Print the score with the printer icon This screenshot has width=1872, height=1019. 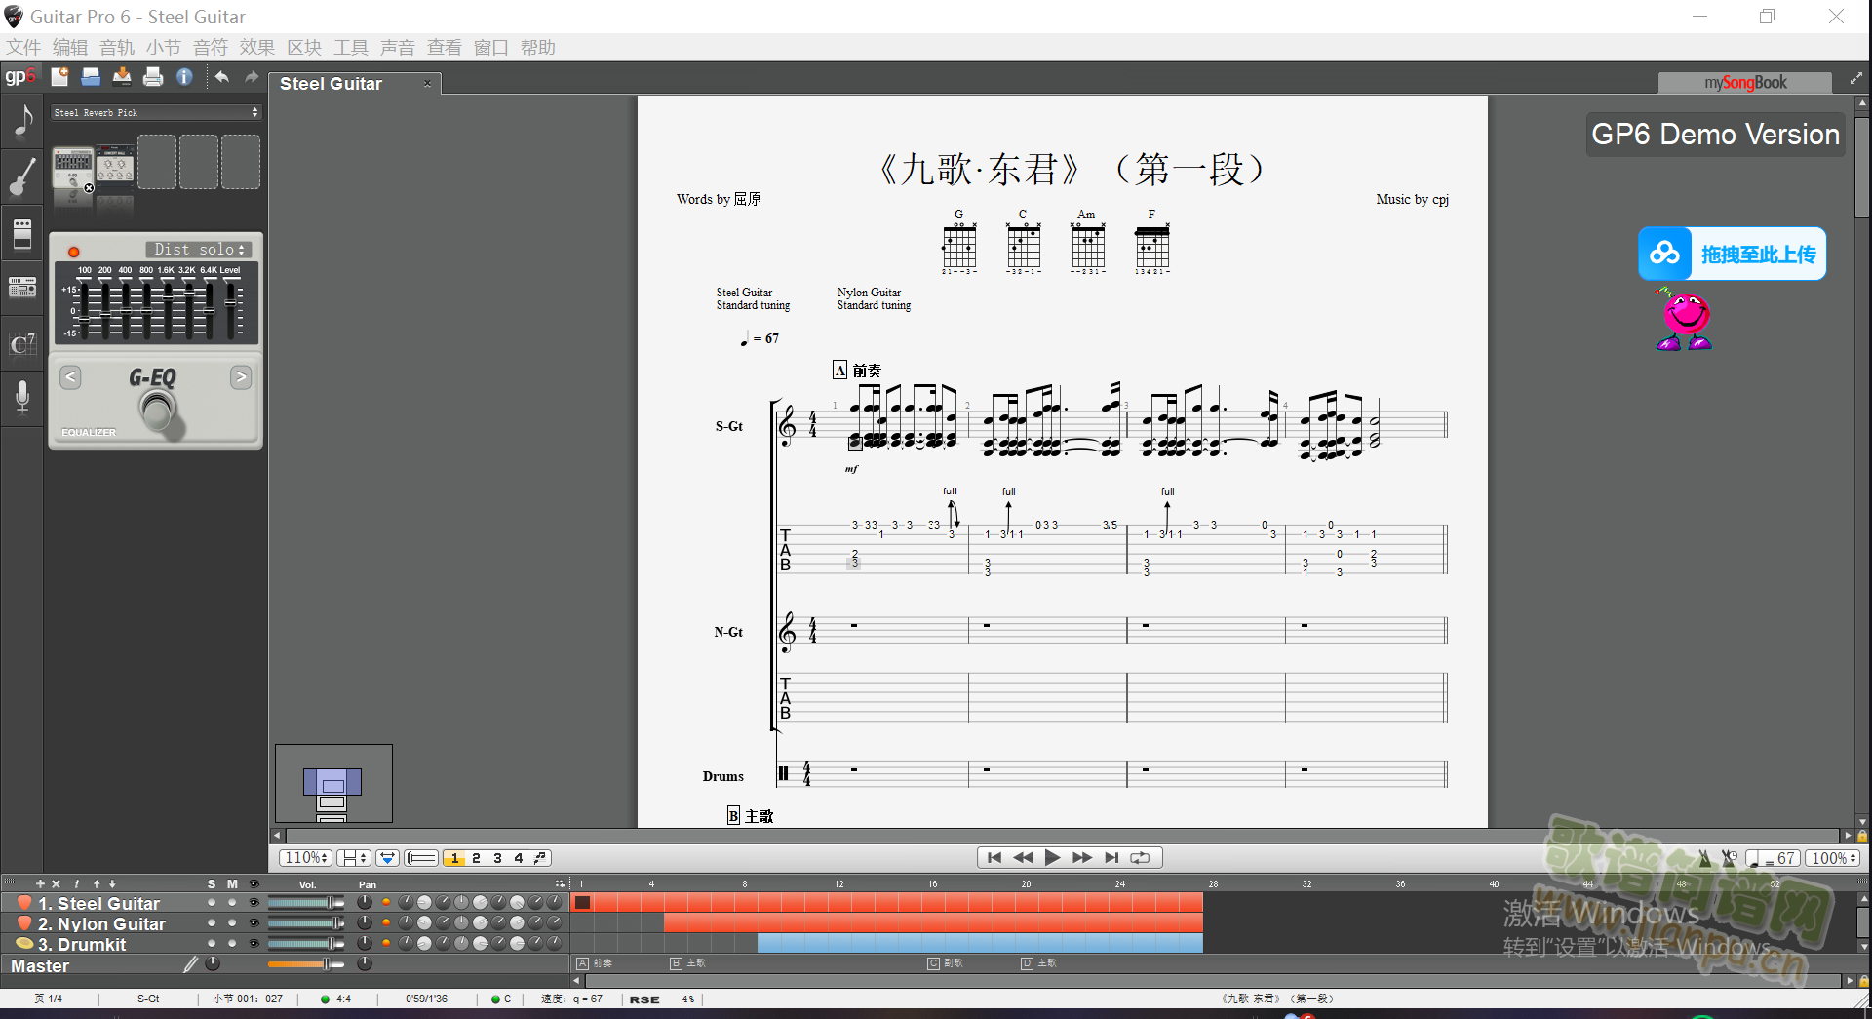(x=153, y=77)
